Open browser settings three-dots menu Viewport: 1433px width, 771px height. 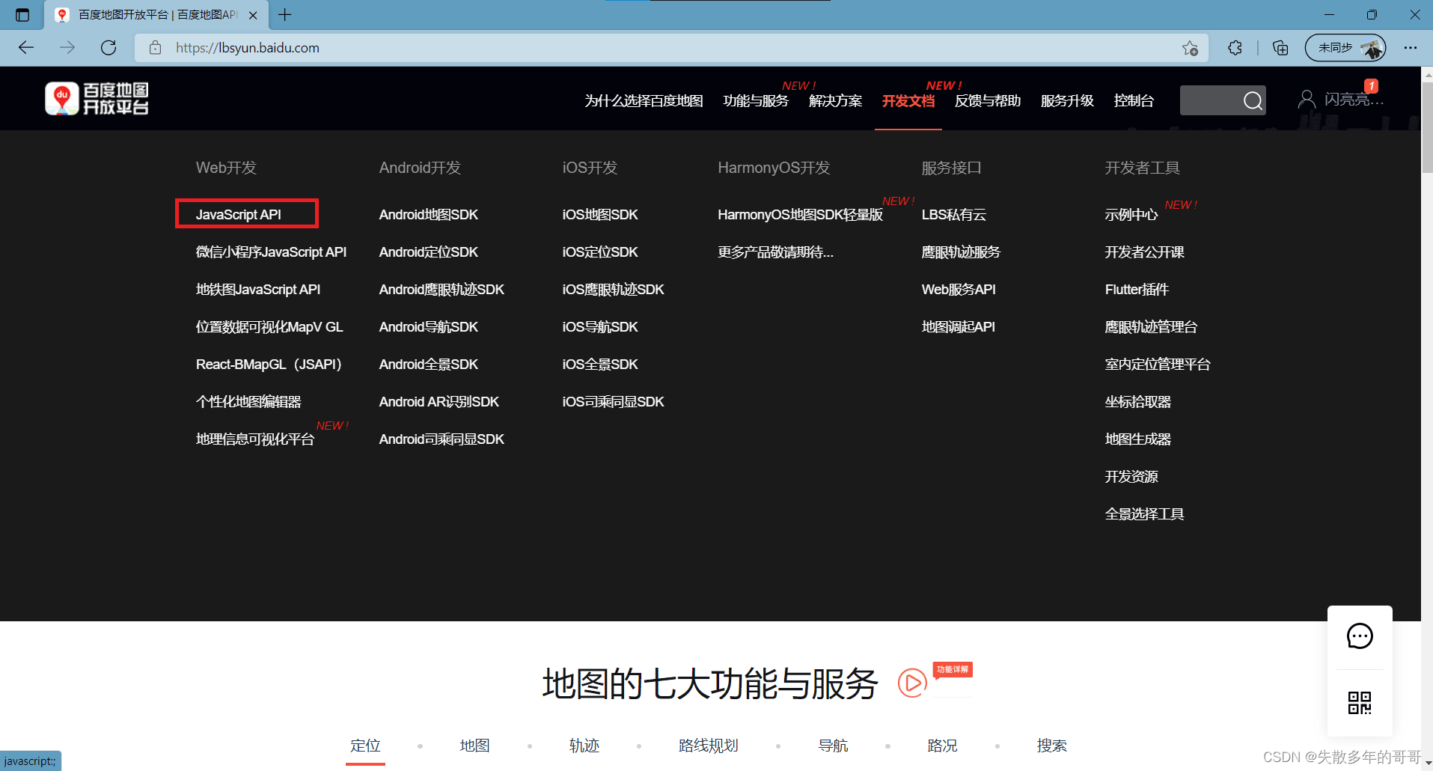click(x=1410, y=48)
